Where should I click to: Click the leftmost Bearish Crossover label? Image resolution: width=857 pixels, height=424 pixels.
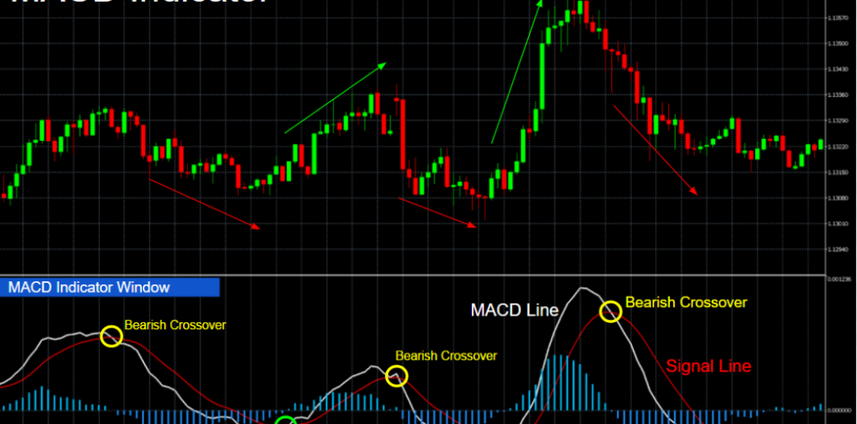pyautogui.click(x=175, y=325)
